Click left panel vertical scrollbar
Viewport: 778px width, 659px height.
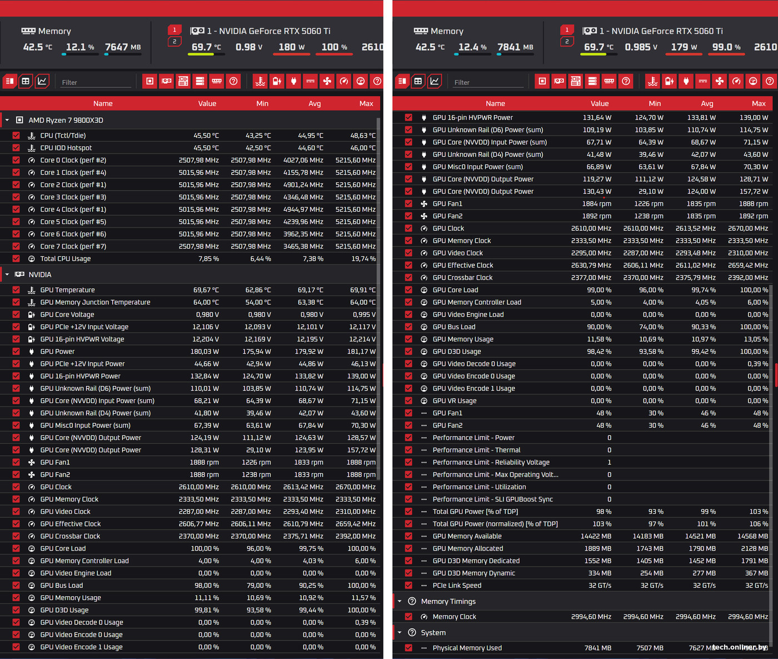[378, 298]
